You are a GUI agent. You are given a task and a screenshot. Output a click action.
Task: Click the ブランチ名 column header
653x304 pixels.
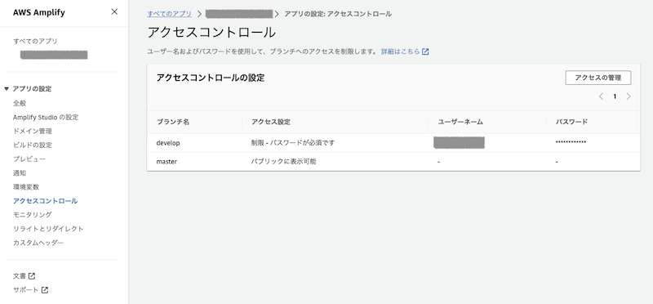(173, 122)
